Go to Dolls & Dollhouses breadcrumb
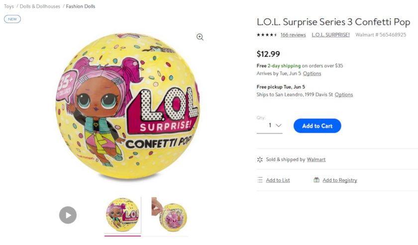The height and width of the screenshot is (245, 418). click(x=40, y=6)
